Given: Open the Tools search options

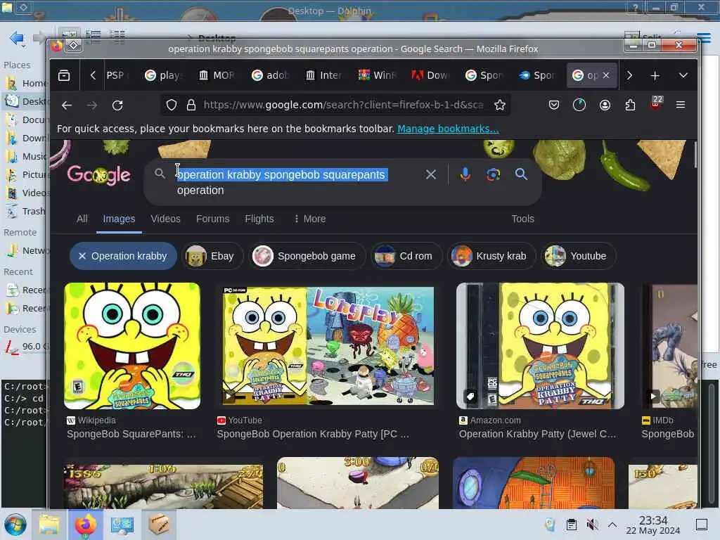Looking at the screenshot, I should pyautogui.click(x=522, y=219).
